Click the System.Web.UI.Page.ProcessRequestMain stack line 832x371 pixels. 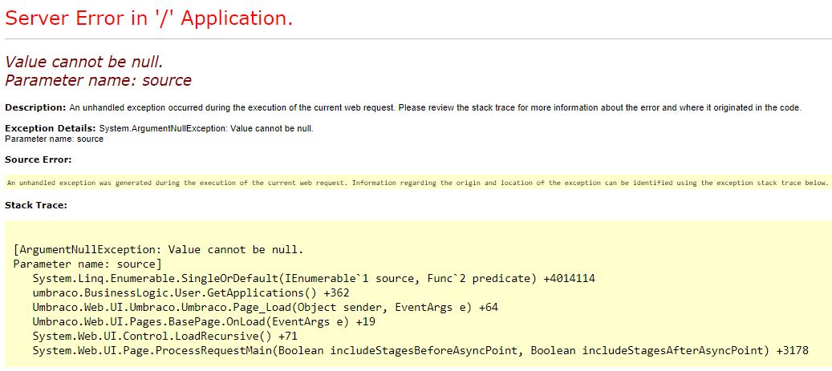click(420, 350)
